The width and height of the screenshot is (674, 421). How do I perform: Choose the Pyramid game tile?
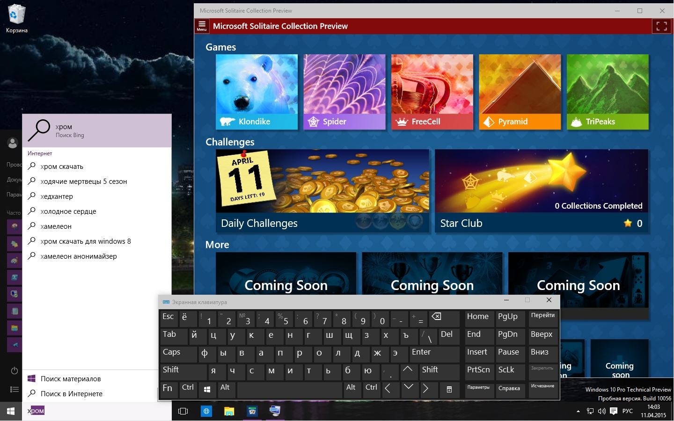click(x=520, y=92)
